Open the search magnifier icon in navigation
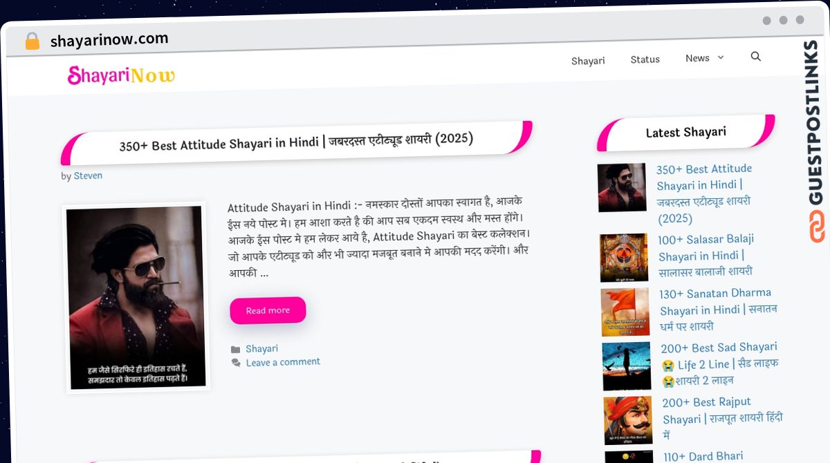 click(x=755, y=57)
